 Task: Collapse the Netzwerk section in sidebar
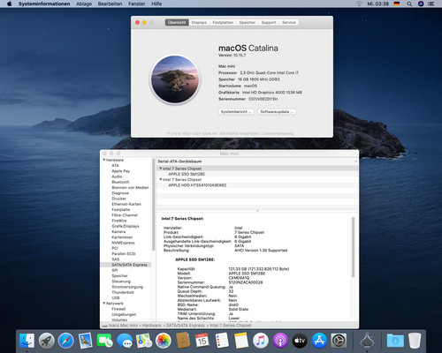click(x=104, y=303)
